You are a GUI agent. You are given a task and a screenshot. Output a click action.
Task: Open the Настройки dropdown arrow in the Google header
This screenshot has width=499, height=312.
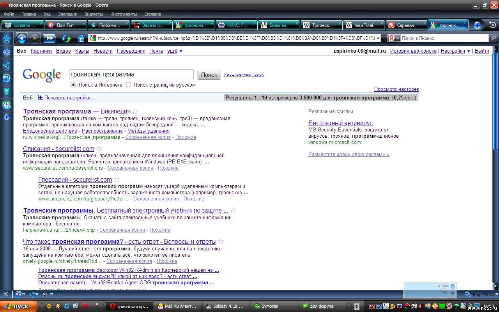click(469, 51)
